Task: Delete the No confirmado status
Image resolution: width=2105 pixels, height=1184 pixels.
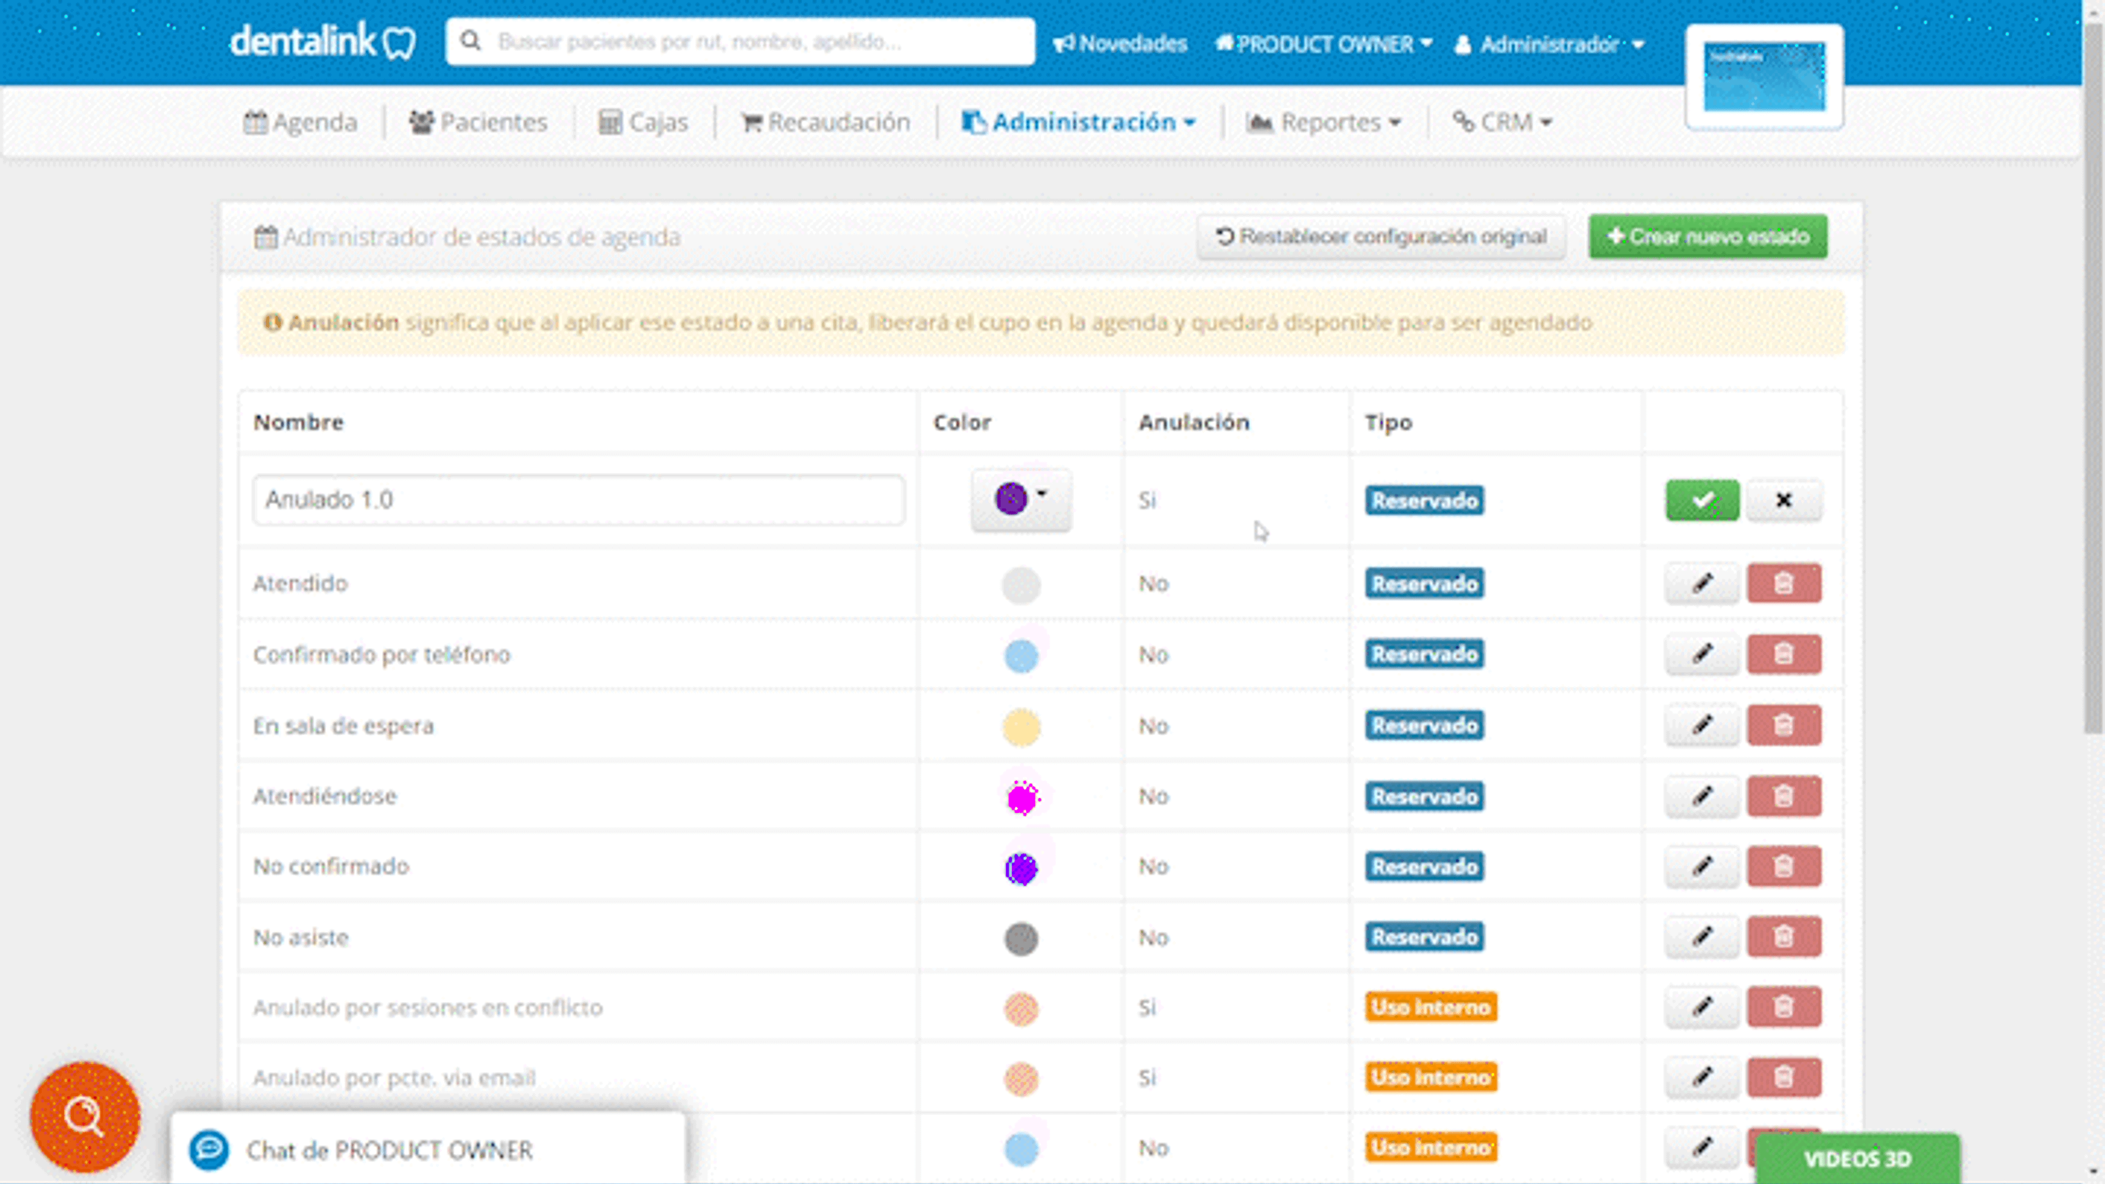Action: pos(1784,866)
